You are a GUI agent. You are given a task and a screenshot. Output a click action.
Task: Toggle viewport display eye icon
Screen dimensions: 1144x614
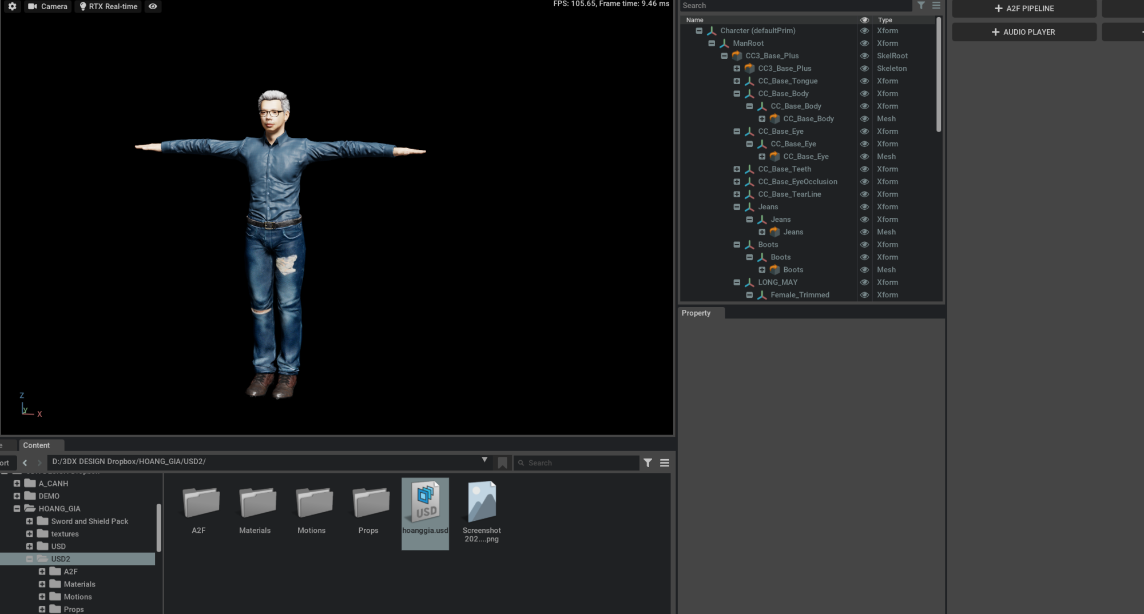tap(153, 6)
